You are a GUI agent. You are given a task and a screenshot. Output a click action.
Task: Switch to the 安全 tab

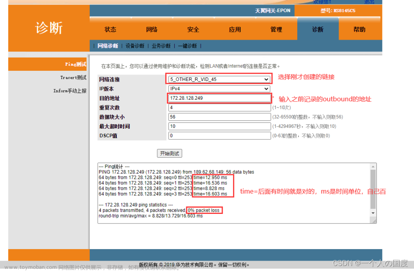tap(193, 29)
